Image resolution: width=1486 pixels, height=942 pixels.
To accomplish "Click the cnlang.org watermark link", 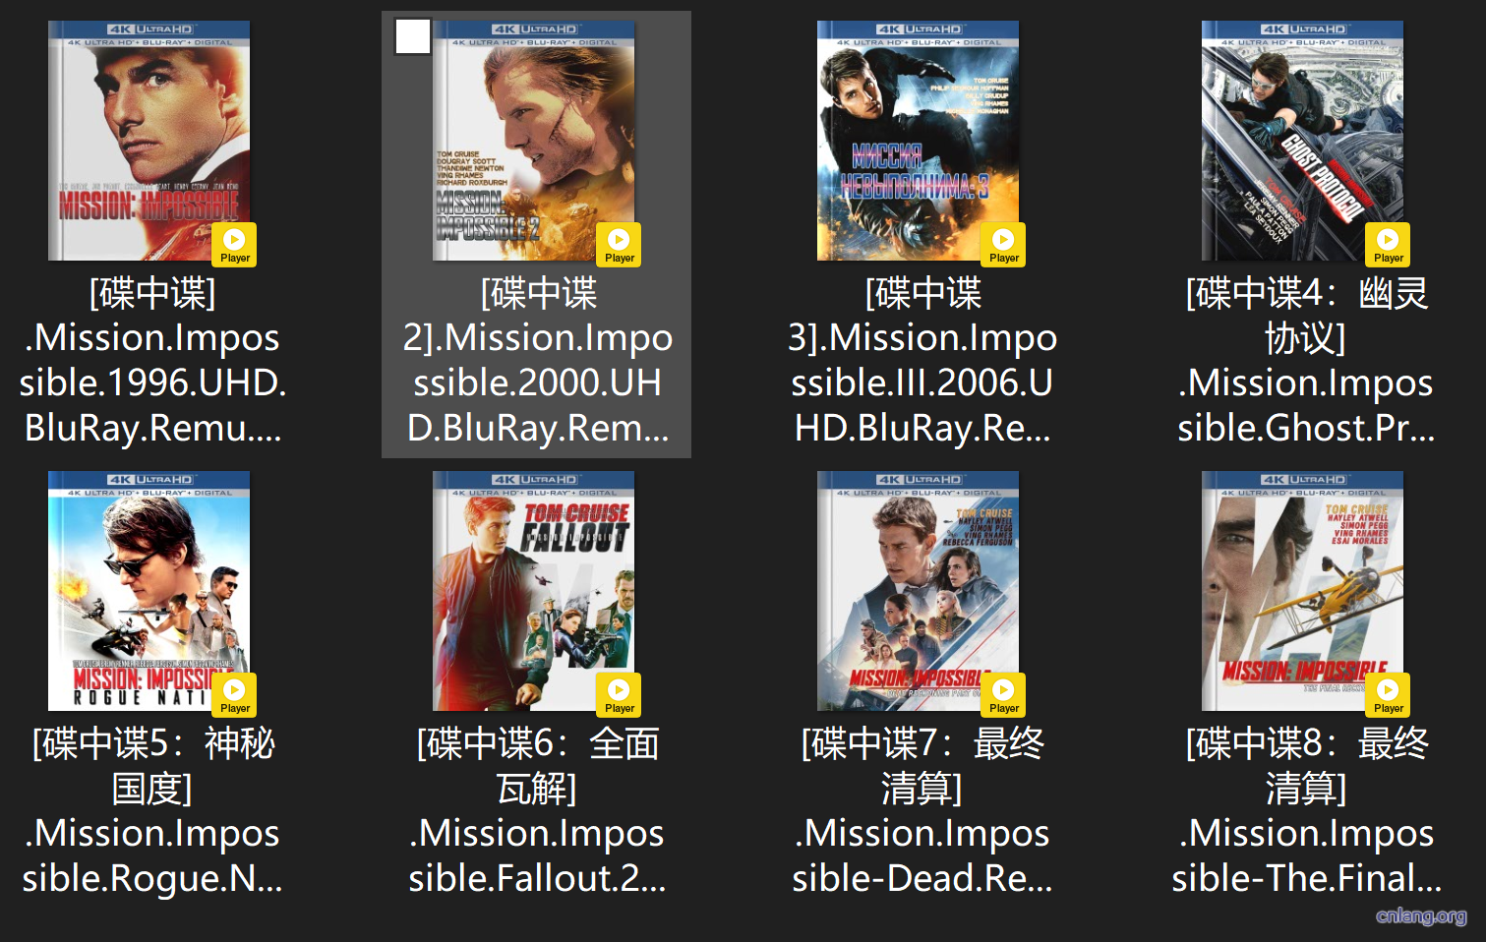I will tap(1421, 916).
